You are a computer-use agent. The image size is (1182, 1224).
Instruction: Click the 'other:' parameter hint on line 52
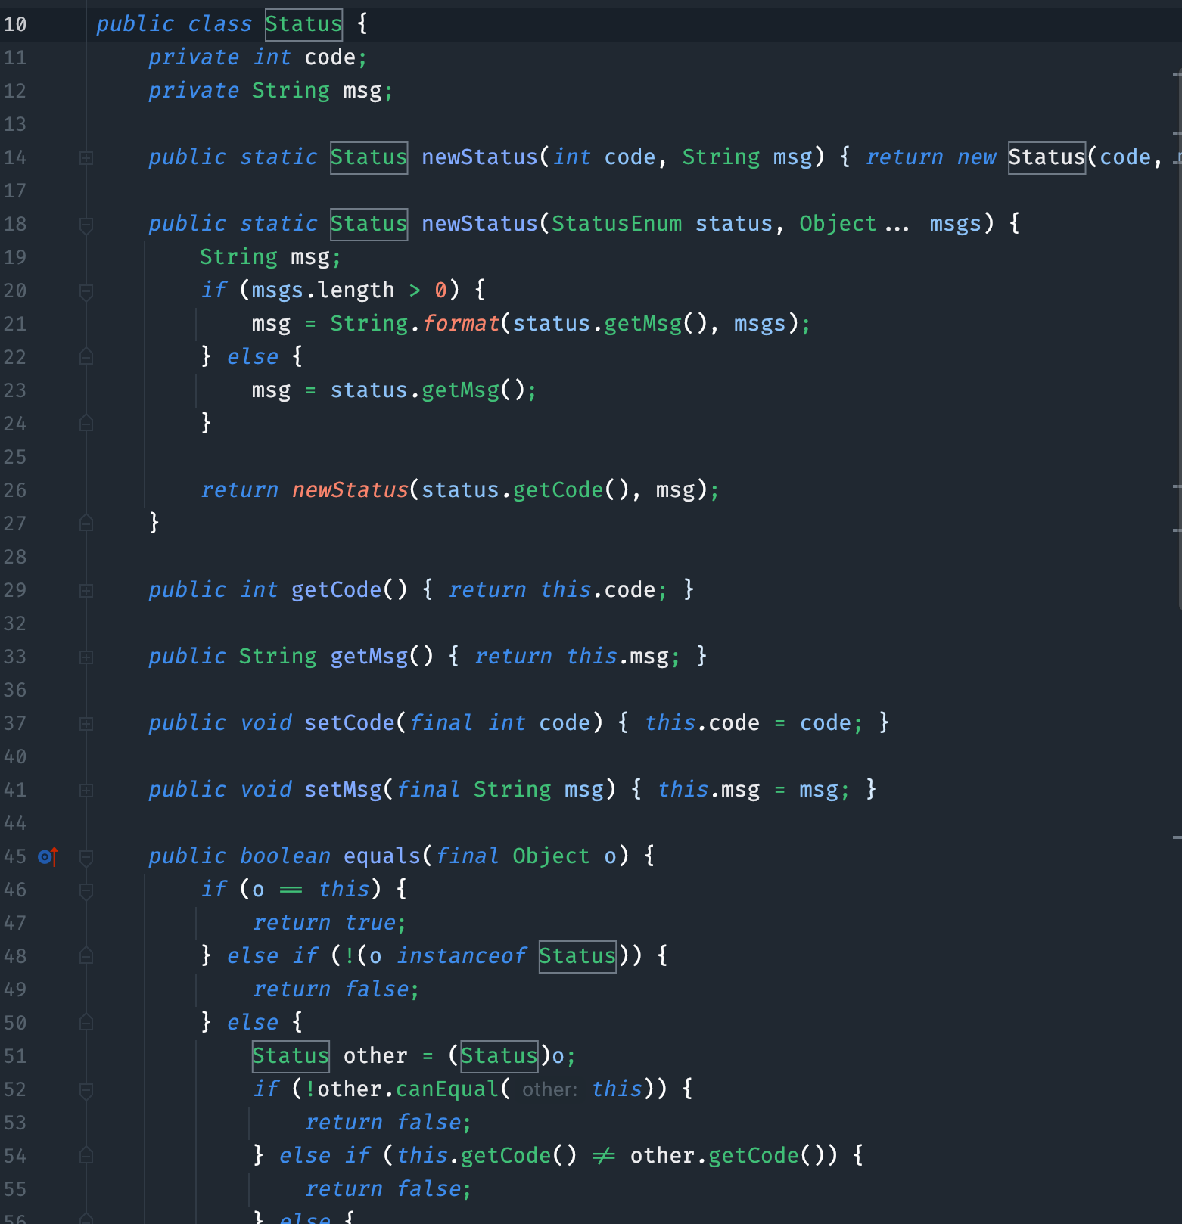(549, 1089)
